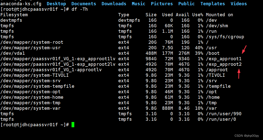Click the anaconda-ks.cfg file name
Screen dimensions: 263x140
point(21,4)
